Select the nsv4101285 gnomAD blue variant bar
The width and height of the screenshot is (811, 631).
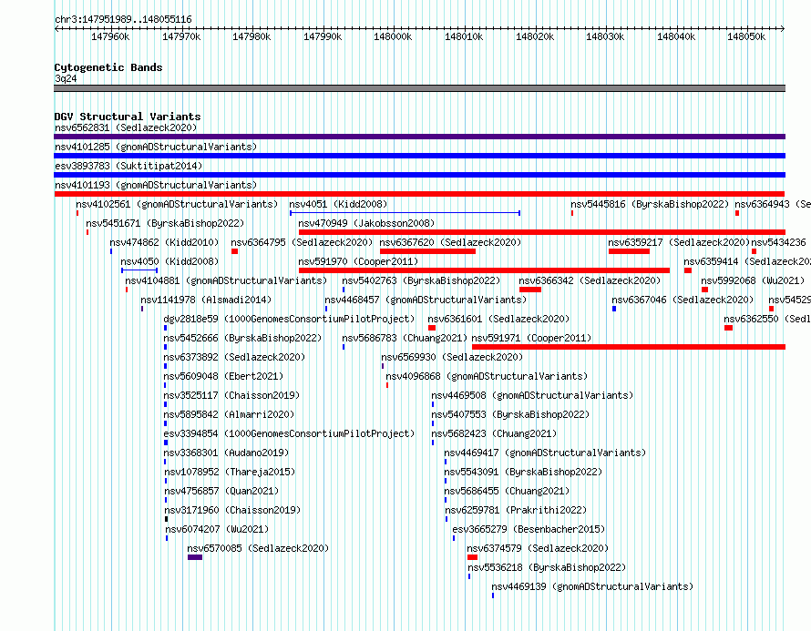(x=419, y=156)
